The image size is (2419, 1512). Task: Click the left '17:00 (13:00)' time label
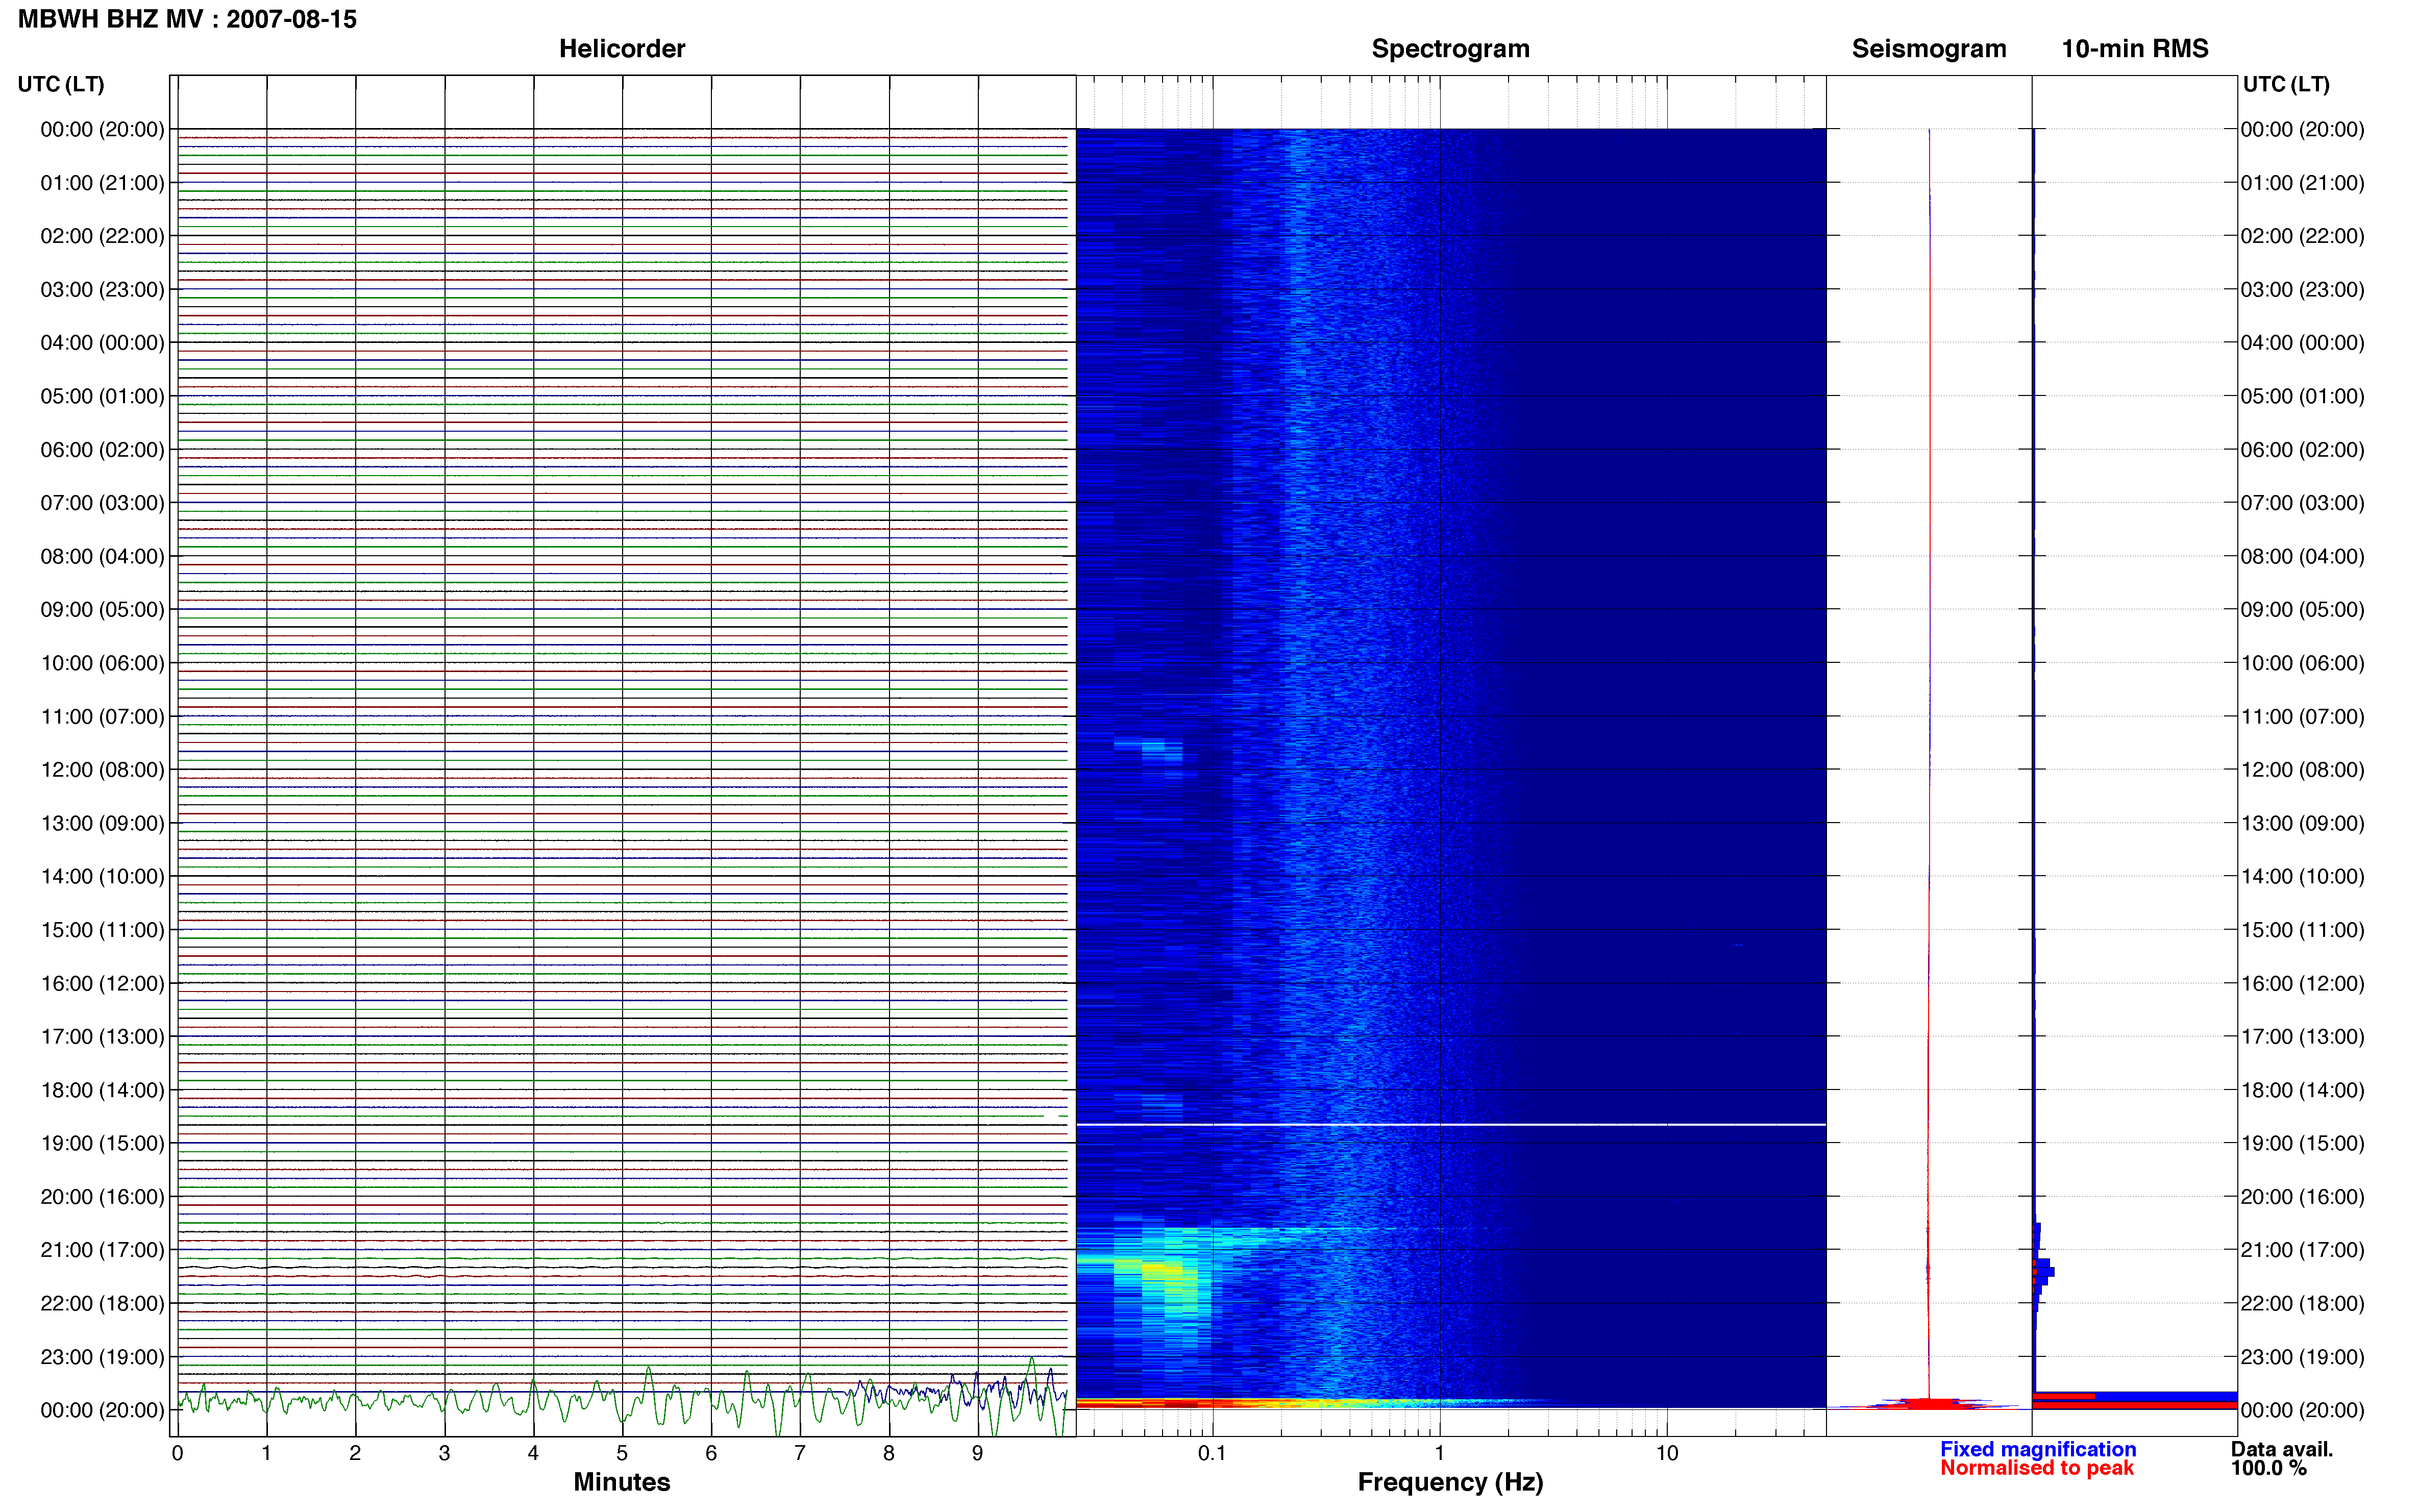102,1036
